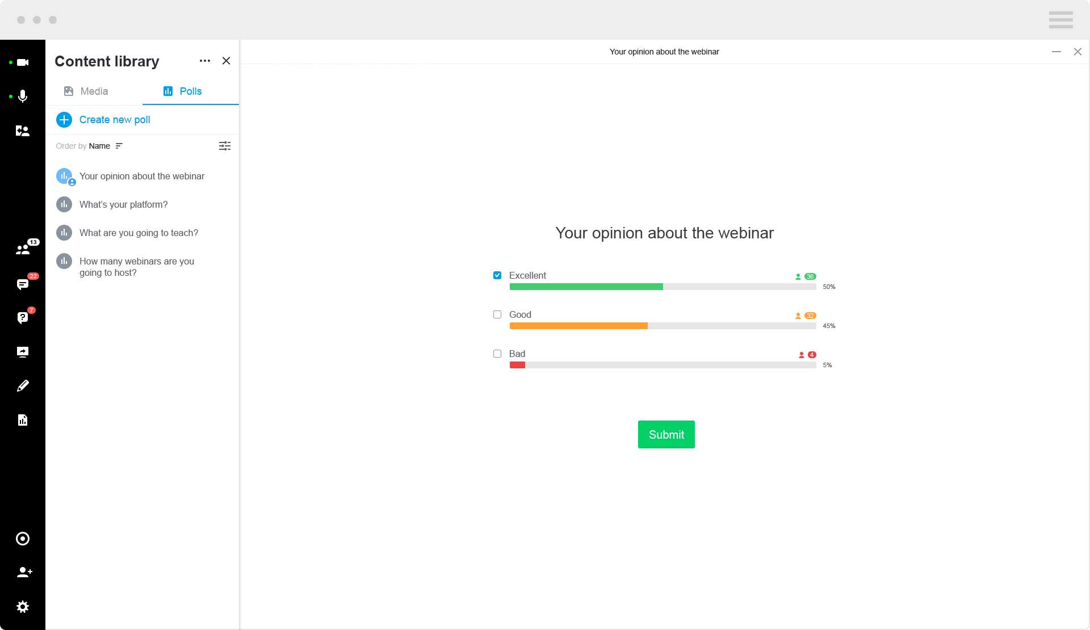
Task: Select the drawing pencil tool
Action: (x=22, y=385)
